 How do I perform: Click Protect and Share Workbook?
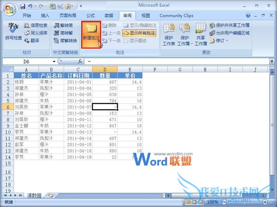pyautogui.click(x=229, y=25)
